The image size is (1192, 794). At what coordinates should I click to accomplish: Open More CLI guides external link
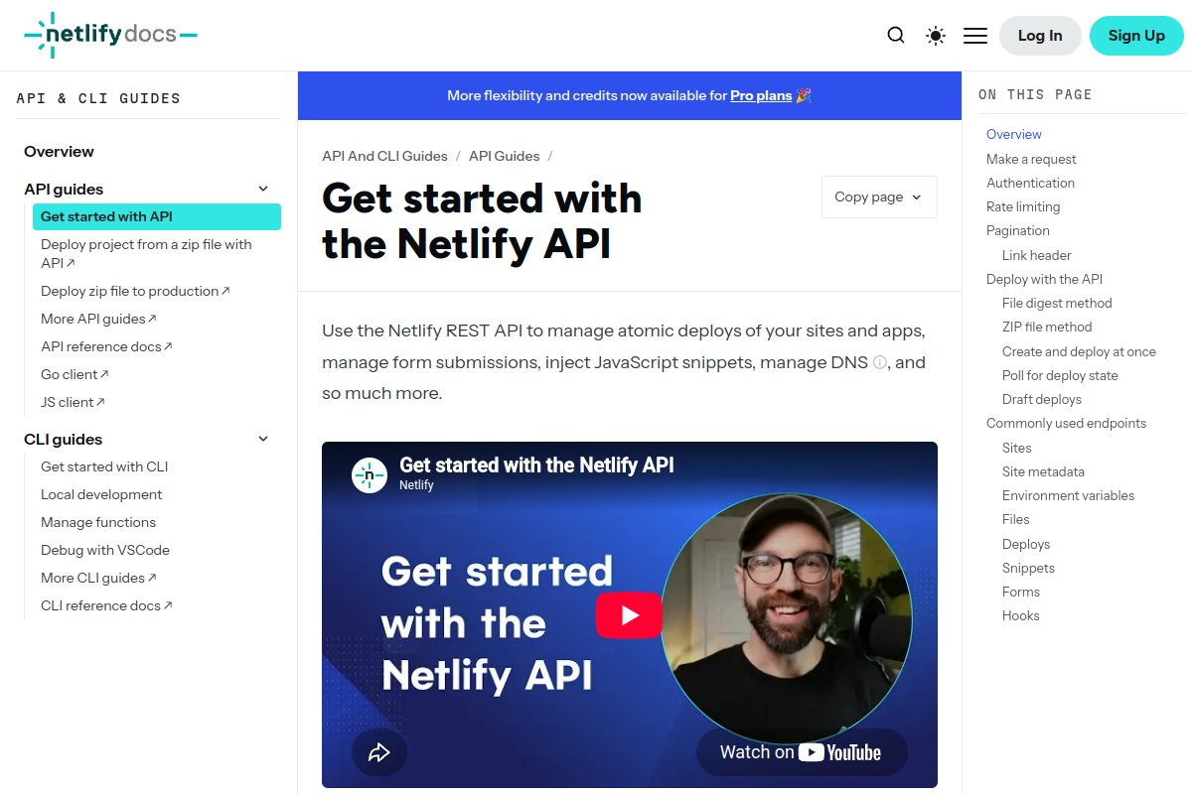coord(98,578)
